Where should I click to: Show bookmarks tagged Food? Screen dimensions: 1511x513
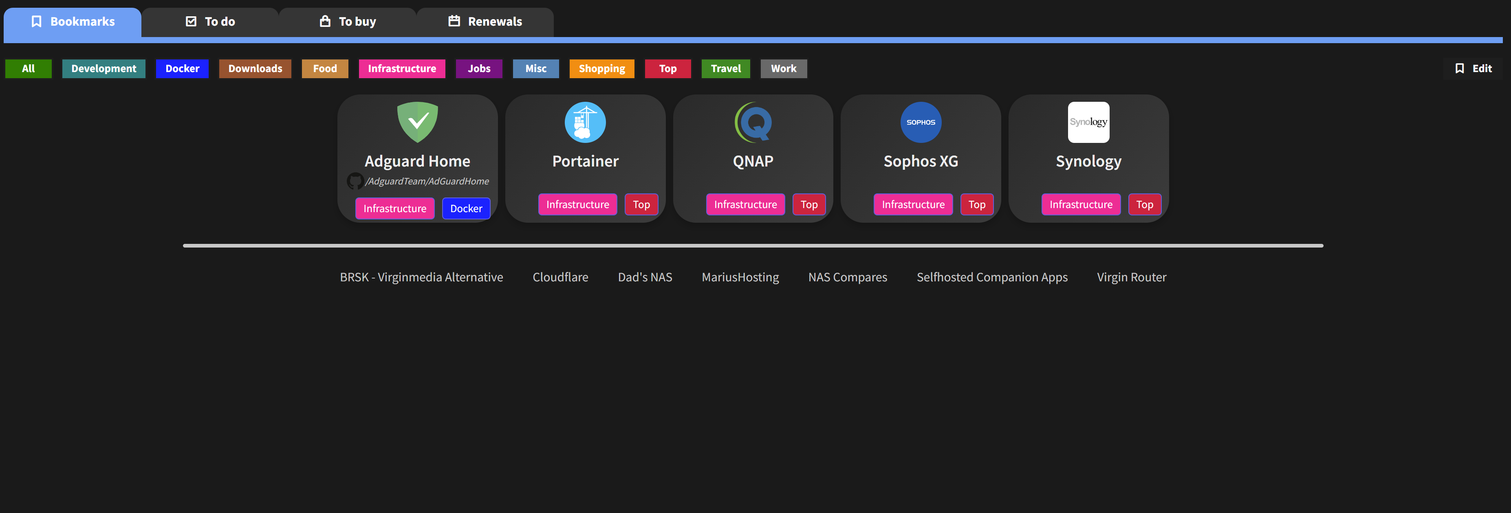point(325,68)
